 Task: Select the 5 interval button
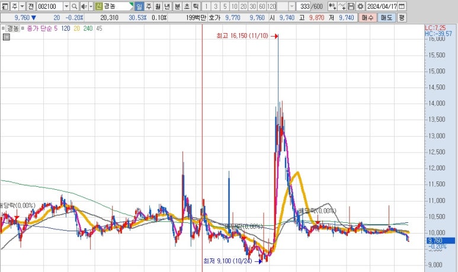point(225,6)
